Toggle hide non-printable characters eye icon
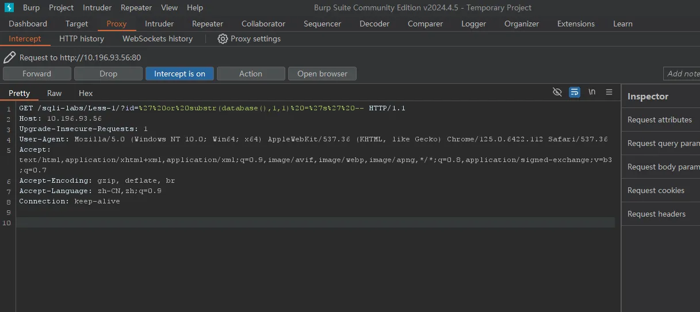The image size is (700, 312). pyautogui.click(x=557, y=92)
